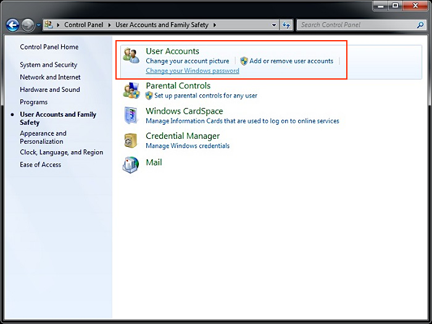Open Appearance and Personalization category
Image resolution: width=432 pixels, height=324 pixels.
tap(43, 137)
